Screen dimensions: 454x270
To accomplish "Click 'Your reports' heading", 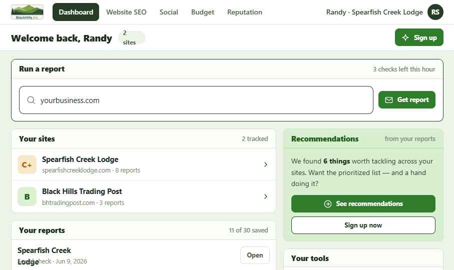I will click(42, 230).
